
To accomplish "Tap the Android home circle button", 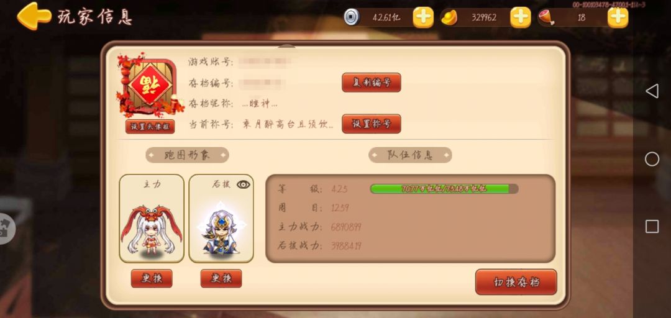I will 652,159.
